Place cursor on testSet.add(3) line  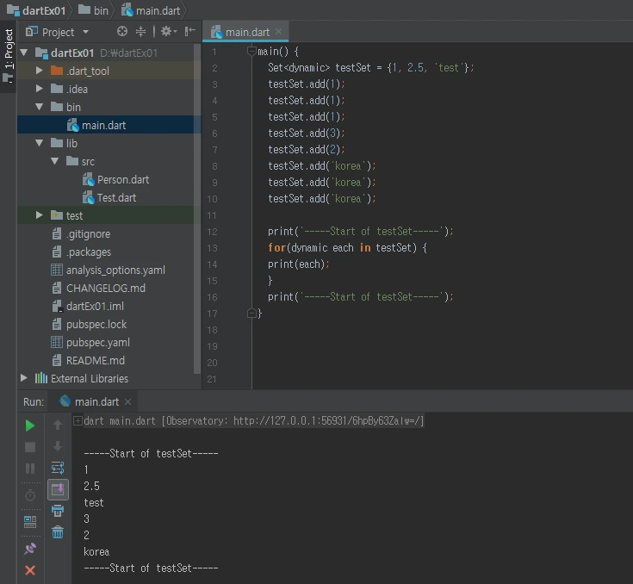(x=306, y=133)
